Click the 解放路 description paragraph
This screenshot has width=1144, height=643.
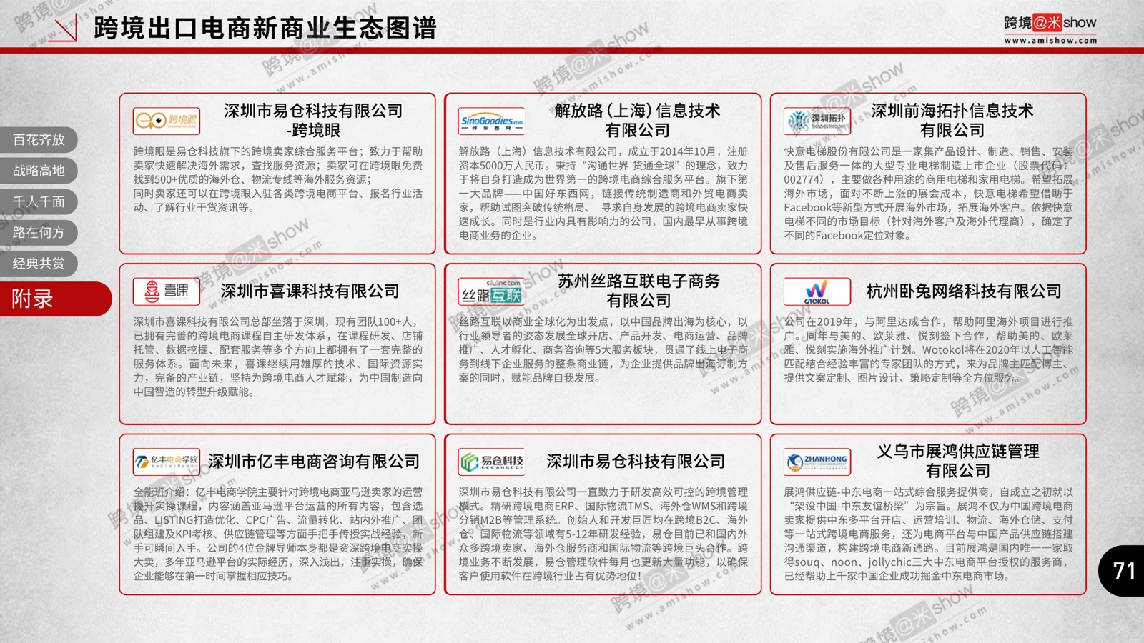pyautogui.click(x=603, y=193)
